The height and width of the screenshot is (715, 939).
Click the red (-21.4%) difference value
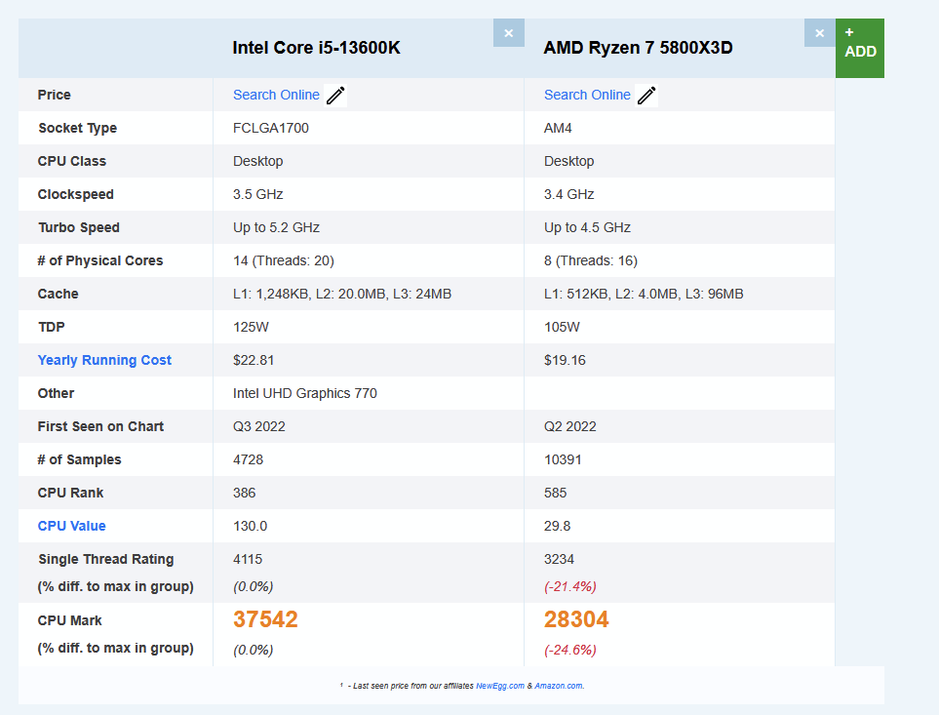tap(570, 586)
